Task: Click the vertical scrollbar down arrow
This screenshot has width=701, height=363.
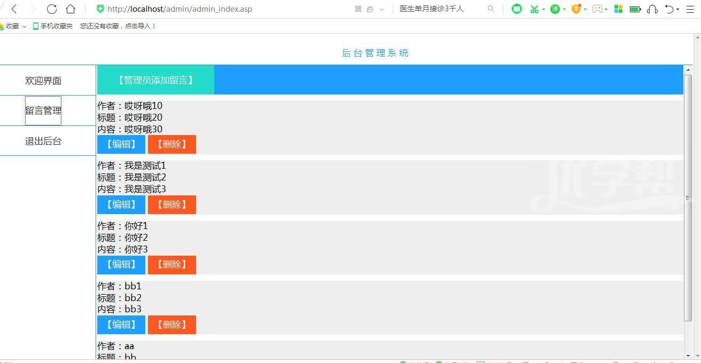Action: click(x=688, y=356)
